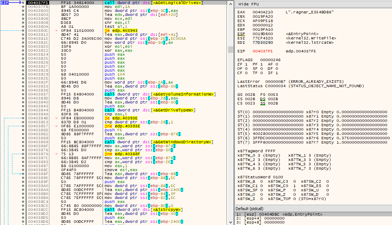Toggle breakpoint dot at address 0040384D
The height and width of the screenshot is (225, 392).
click(x=23, y=118)
